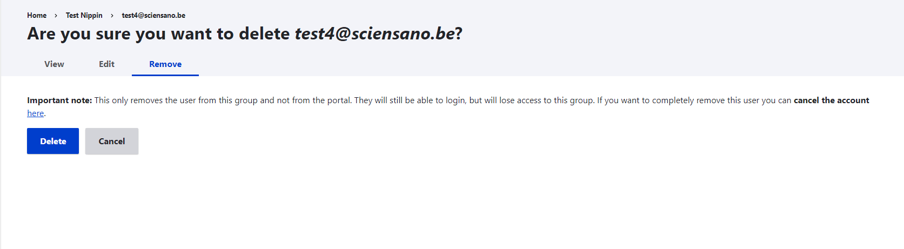Click the breadcrumb chevron after Test Nippin
The height and width of the screenshot is (249, 904).
tap(112, 16)
